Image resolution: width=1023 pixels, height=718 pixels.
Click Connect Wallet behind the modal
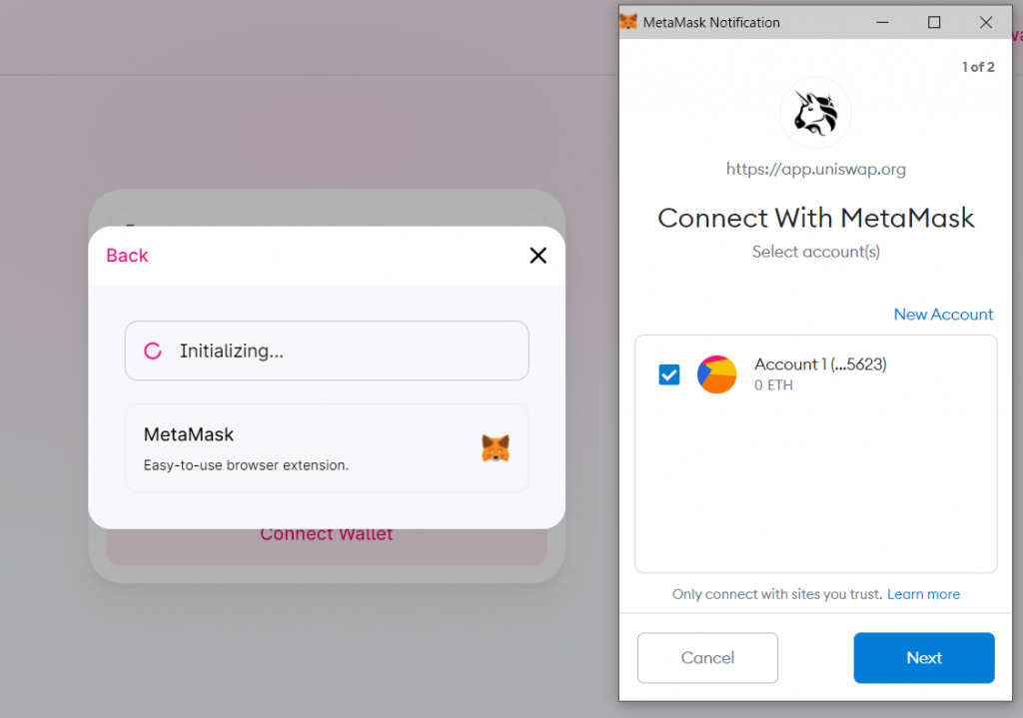(x=327, y=534)
